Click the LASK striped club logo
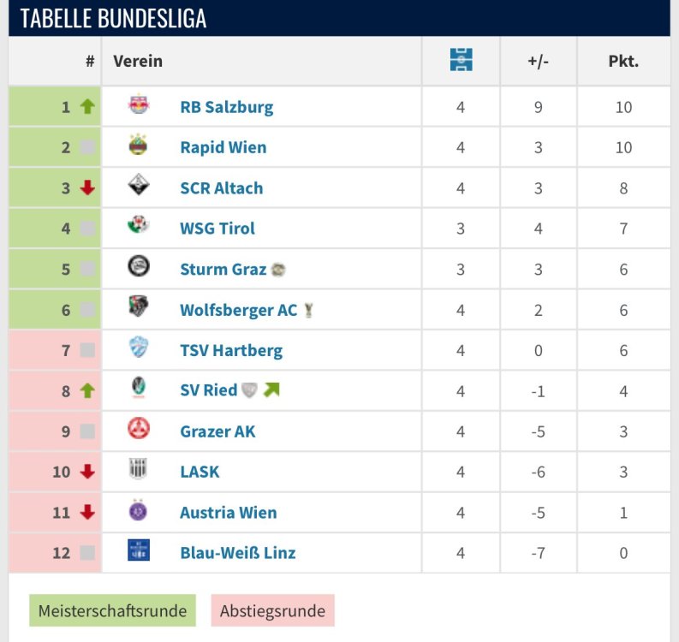Screen dimensions: 679x642 point(138,470)
